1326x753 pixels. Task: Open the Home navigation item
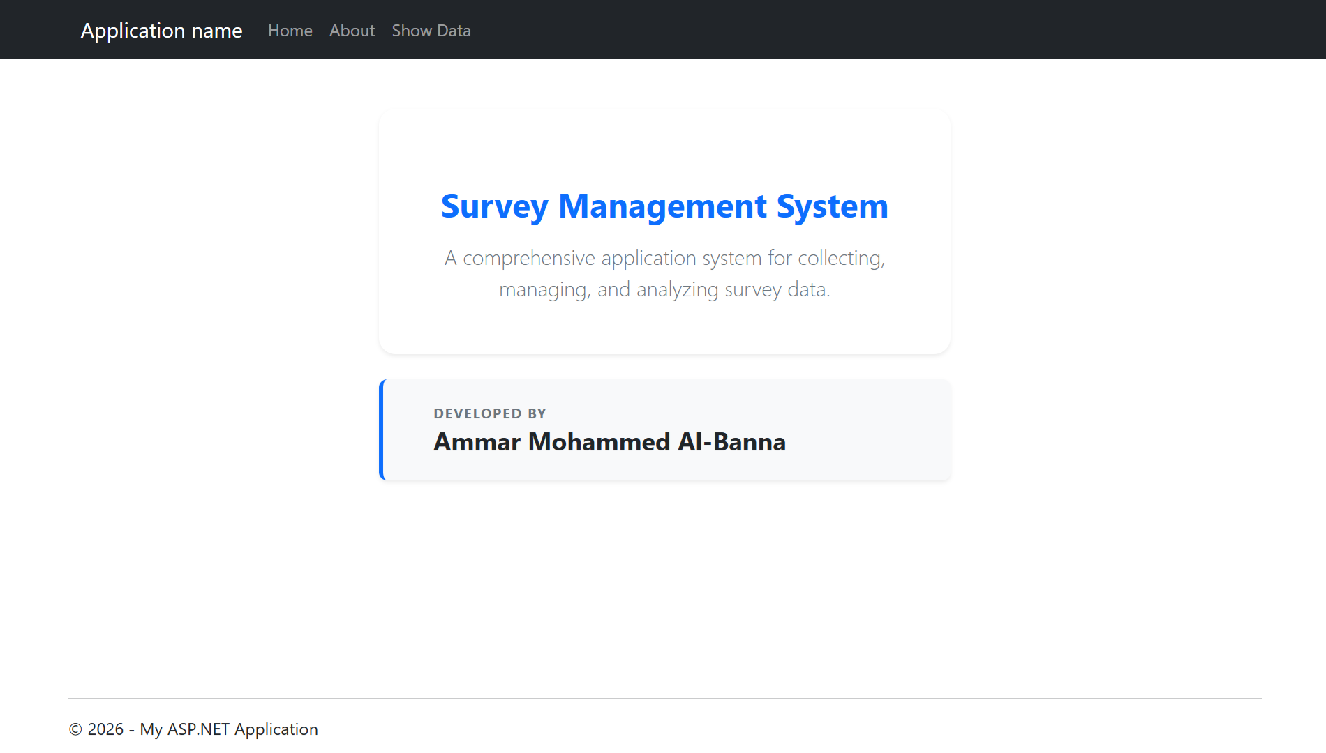point(290,31)
